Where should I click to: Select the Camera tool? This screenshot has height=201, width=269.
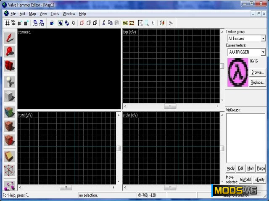(9, 66)
